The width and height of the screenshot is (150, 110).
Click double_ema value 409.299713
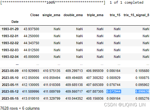[74, 71]
